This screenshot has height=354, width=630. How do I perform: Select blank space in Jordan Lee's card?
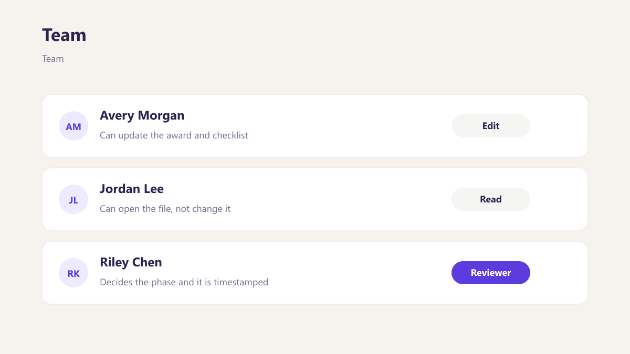[341, 199]
